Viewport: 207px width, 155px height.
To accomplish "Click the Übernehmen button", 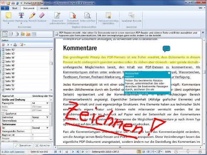I will click(23, 145).
